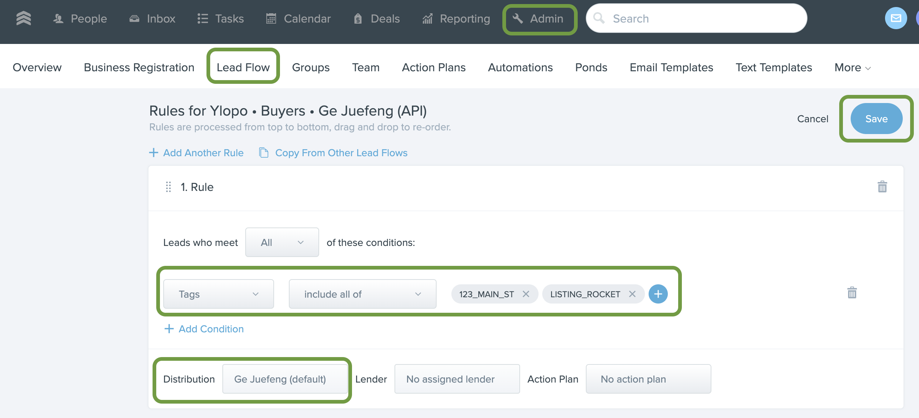The height and width of the screenshot is (418, 919).
Task: Click Copy From Other Lead Flows
Action: [x=333, y=153]
